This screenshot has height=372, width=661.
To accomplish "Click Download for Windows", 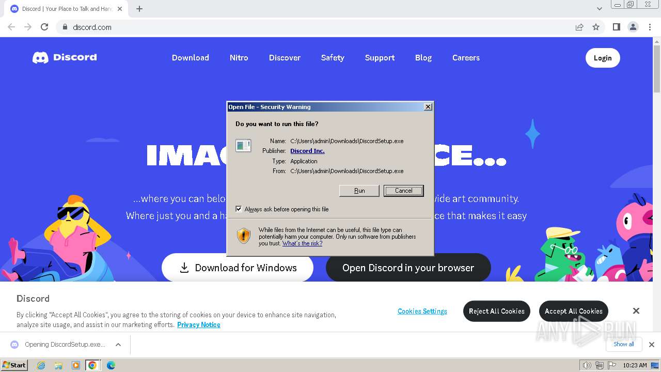I will (238, 268).
